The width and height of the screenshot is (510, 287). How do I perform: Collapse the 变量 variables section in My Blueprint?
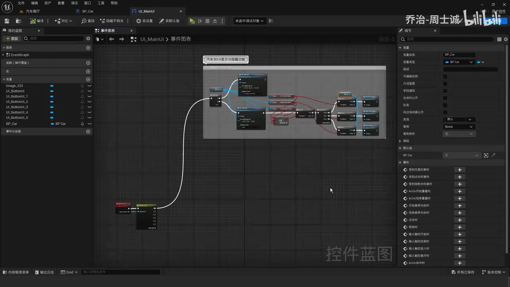coord(4,79)
